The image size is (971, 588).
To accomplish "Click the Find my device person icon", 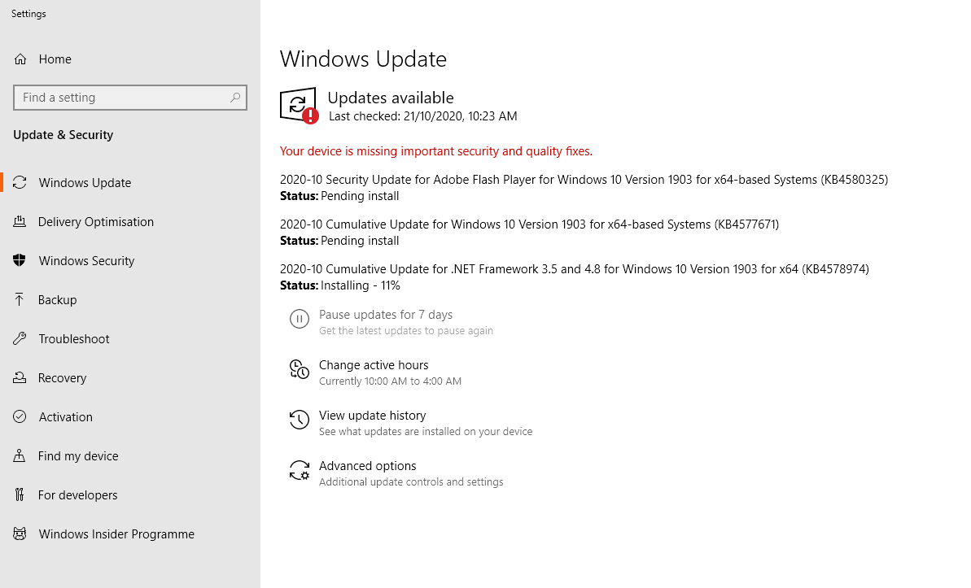I will click(x=20, y=455).
